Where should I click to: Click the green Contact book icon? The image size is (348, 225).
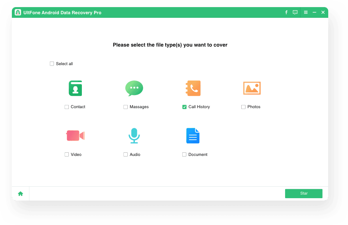coord(75,88)
